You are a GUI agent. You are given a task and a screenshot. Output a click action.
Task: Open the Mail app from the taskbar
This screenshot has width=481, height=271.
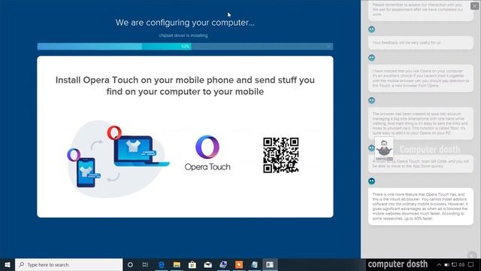(x=207, y=264)
